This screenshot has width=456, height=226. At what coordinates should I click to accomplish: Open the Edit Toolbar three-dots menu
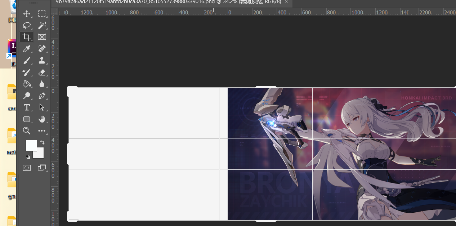point(42,131)
